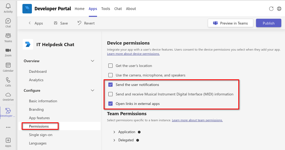Expand the Application team permissions
The height and width of the screenshot is (150, 285).
[x=114, y=132]
